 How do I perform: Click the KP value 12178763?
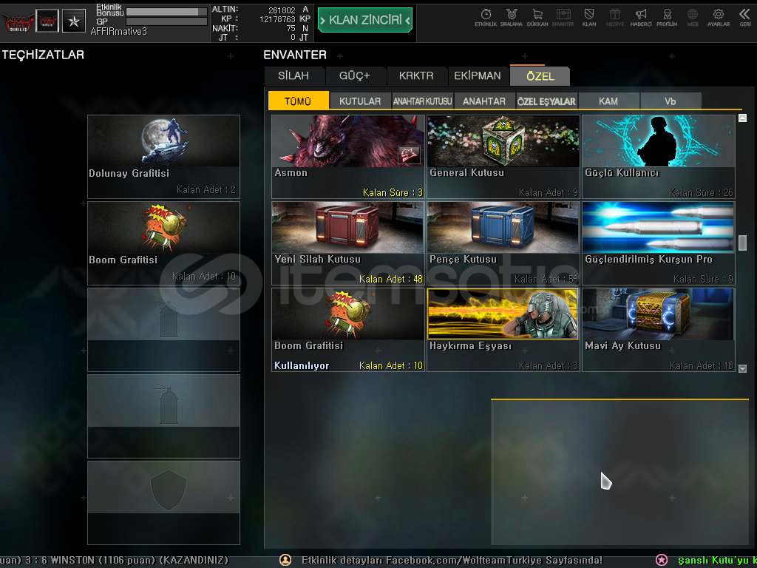click(x=277, y=18)
